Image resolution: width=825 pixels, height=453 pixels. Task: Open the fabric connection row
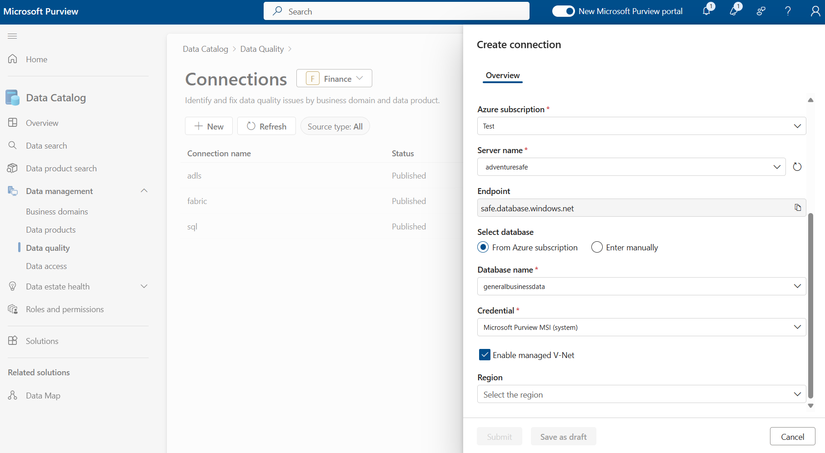coord(321,201)
